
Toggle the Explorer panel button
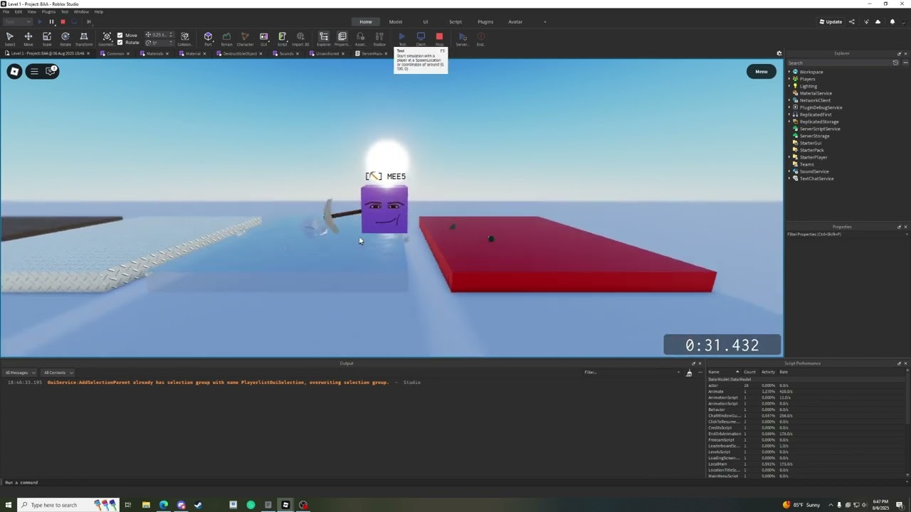coord(324,38)
